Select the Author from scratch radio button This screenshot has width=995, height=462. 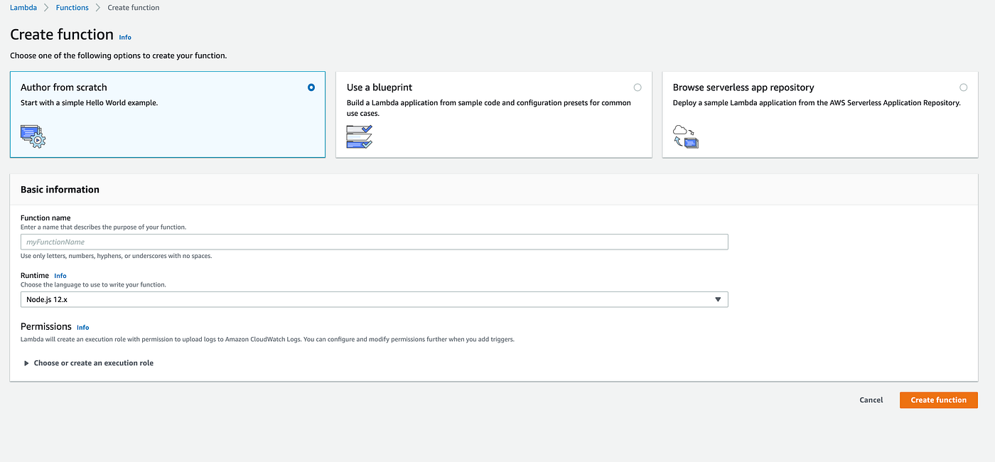(x=311, y=87)
